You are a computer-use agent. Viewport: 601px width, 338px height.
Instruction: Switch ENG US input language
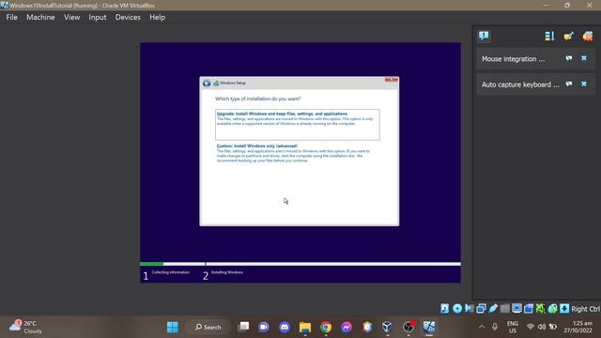tap(513, 327)
